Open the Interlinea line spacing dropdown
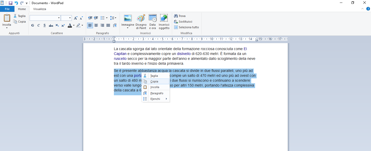The image size is (371, 151). pos(113,18)
